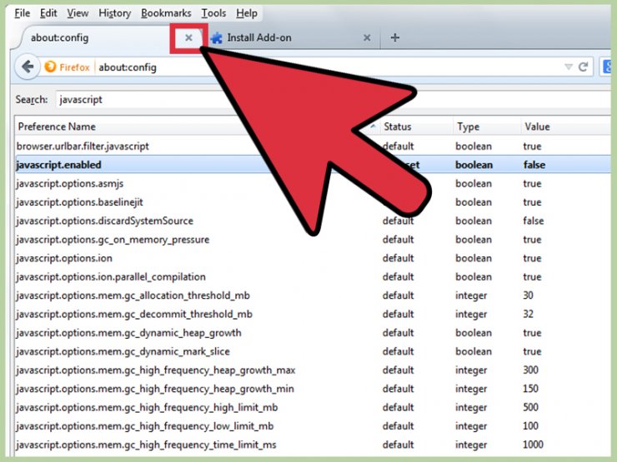
Task: Select javascript.options.ion.parallel_compilation row
Action: (x=313, y=276)
